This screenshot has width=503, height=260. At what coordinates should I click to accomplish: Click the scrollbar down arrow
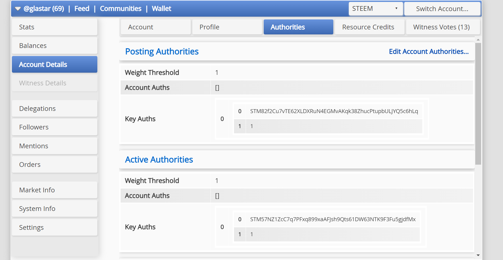point(478,255)
